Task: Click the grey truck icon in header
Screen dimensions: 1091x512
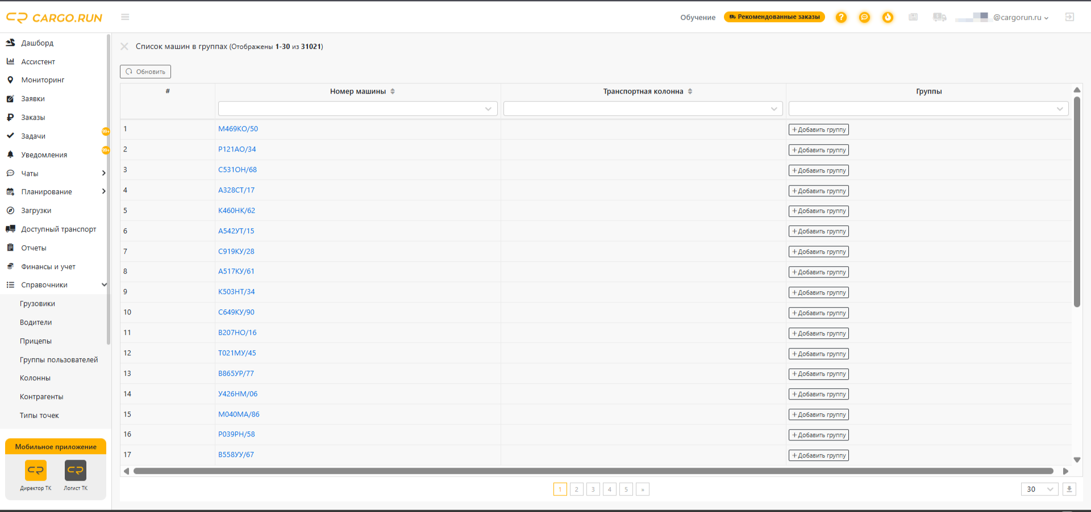Action: point(939,17)
